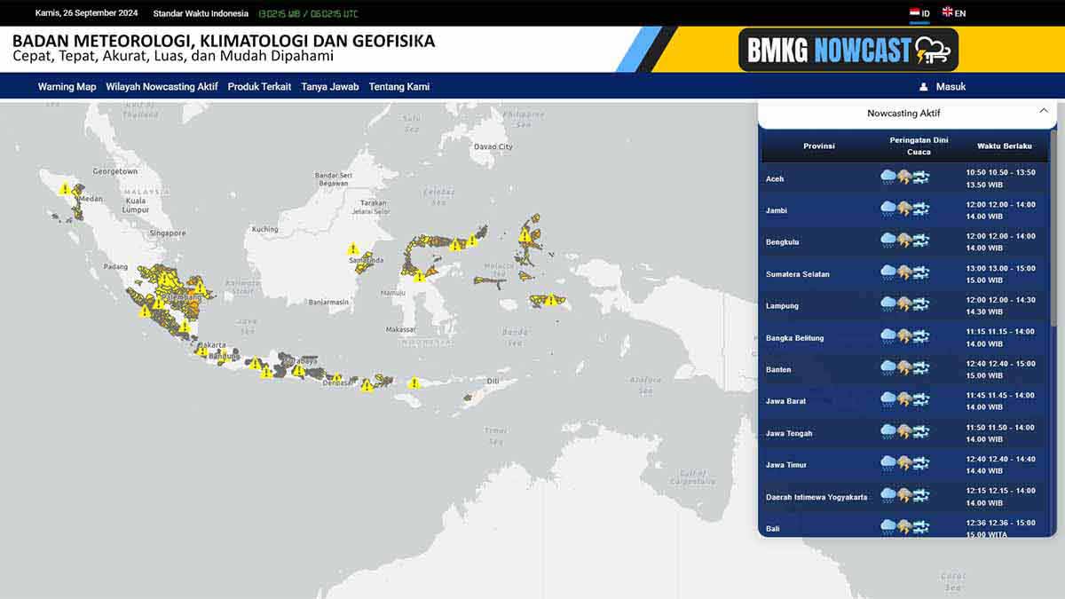Click the easternmost warning triangle west of Dili
The height and width of the screenshot is (599, 1065).
click(414, 383)
